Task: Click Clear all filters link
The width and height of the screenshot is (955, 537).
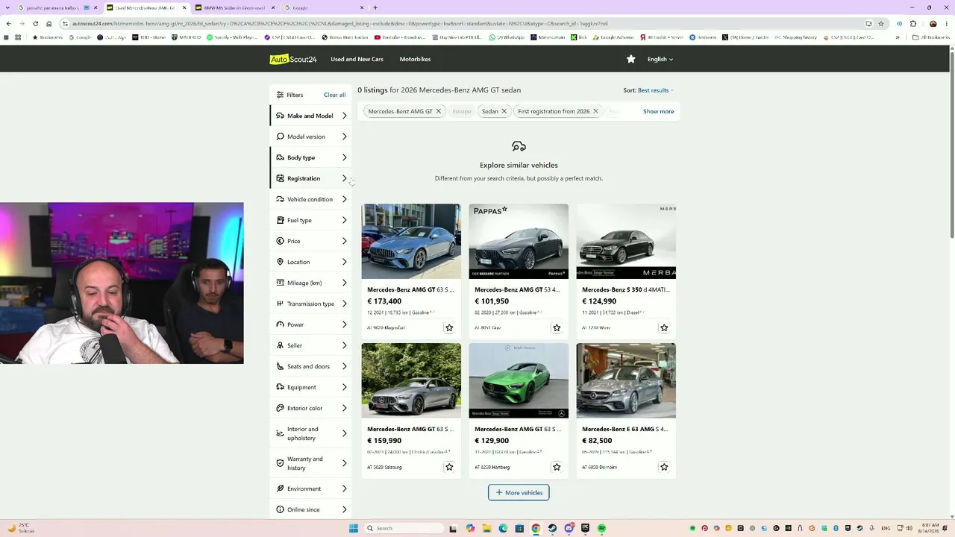Action: [x=334, y=95]
